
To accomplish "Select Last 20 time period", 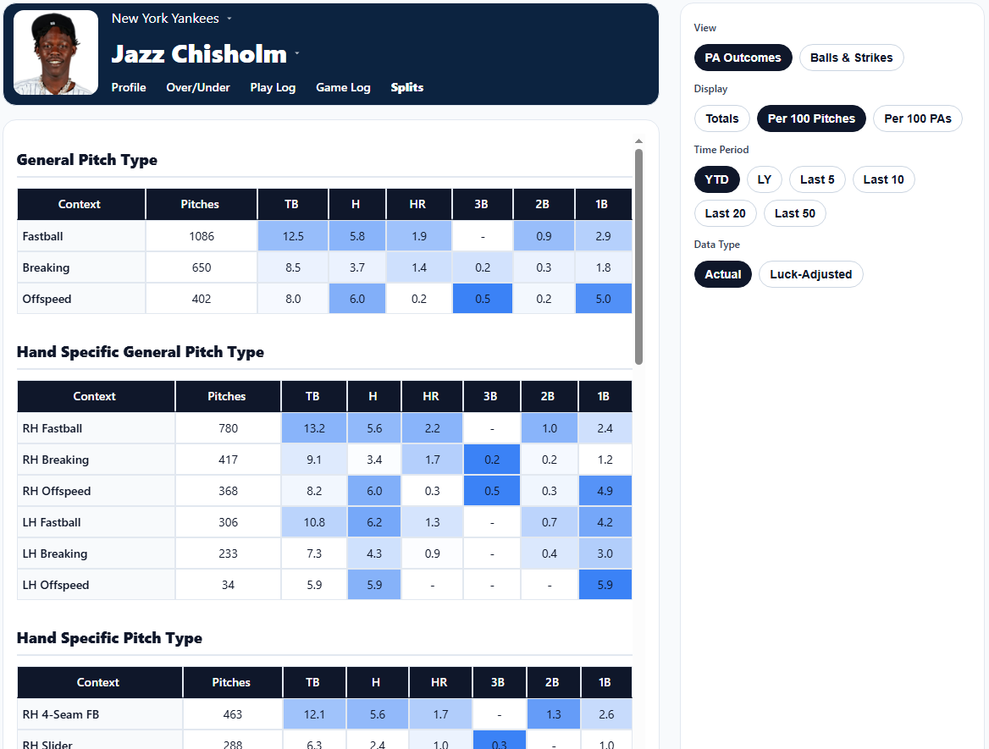I will [725, 213].
